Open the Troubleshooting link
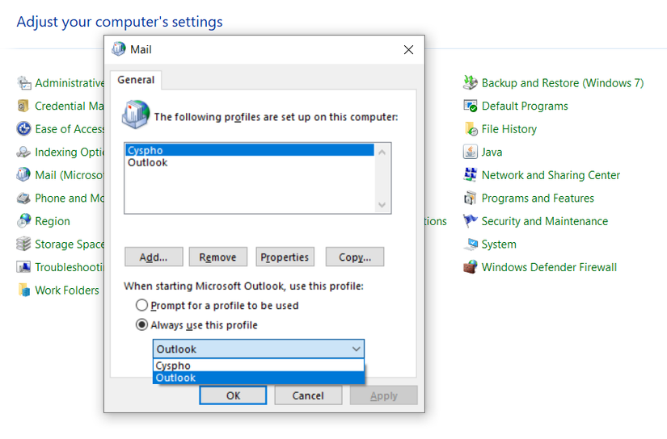This screenshot has height=439, width=667. pos(70,267)
